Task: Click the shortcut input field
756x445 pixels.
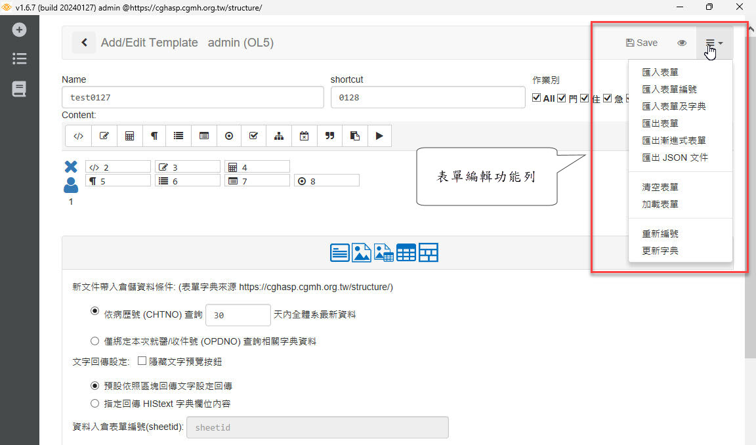Action: coord(428,97)
